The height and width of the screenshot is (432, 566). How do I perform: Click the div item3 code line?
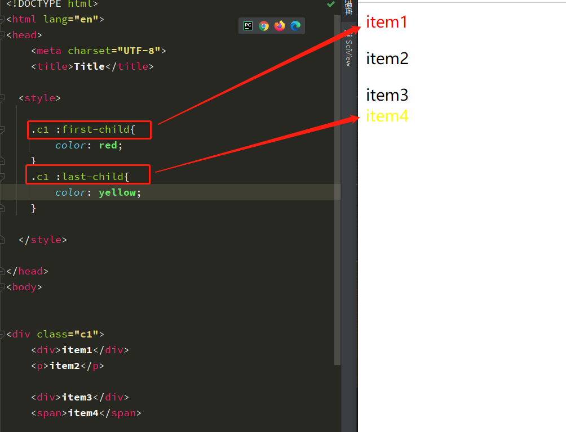pyautogui.click(x=80, y=397)
